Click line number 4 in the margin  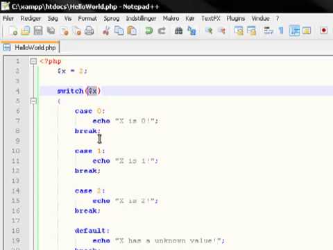click(x=17, y=91)
